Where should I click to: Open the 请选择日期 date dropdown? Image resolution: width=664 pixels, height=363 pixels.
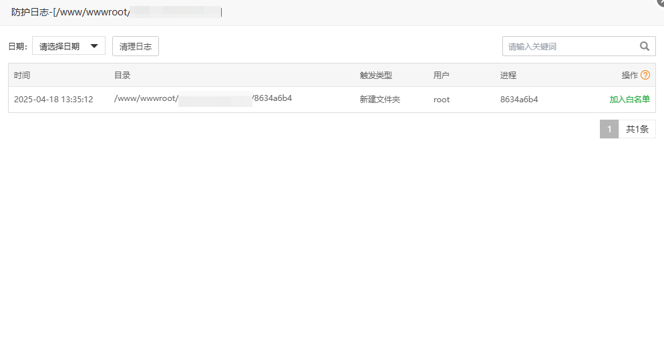coord(68,46)
